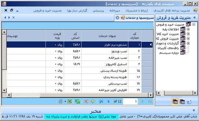Click توضیحات column header
Screen dimensions: 199x121
[26, 36]
